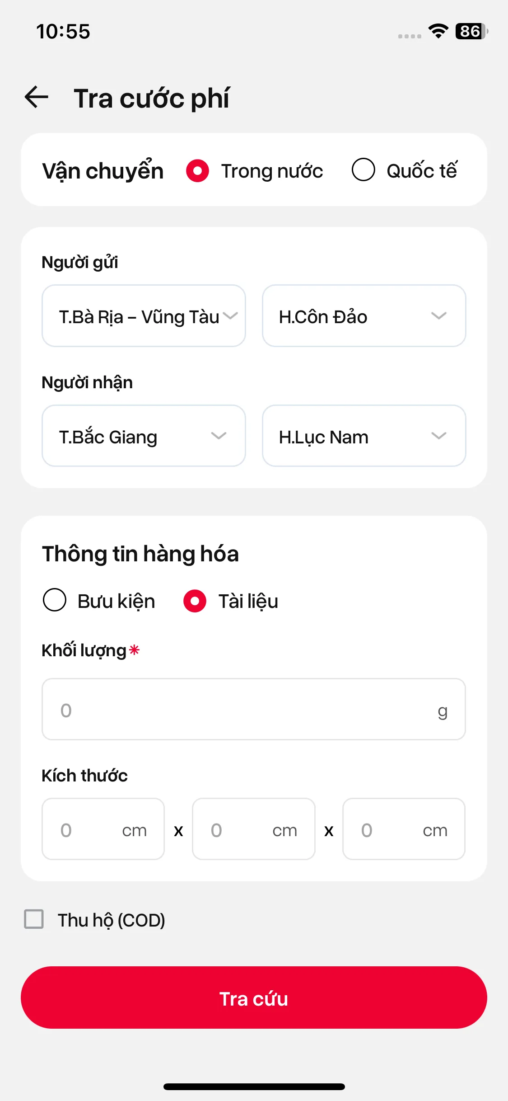Tap the Tra cước phí page title
Image resolution: width=508 pixels, height=1101 pixels.
pyautogui.click(x=152, y=98)
